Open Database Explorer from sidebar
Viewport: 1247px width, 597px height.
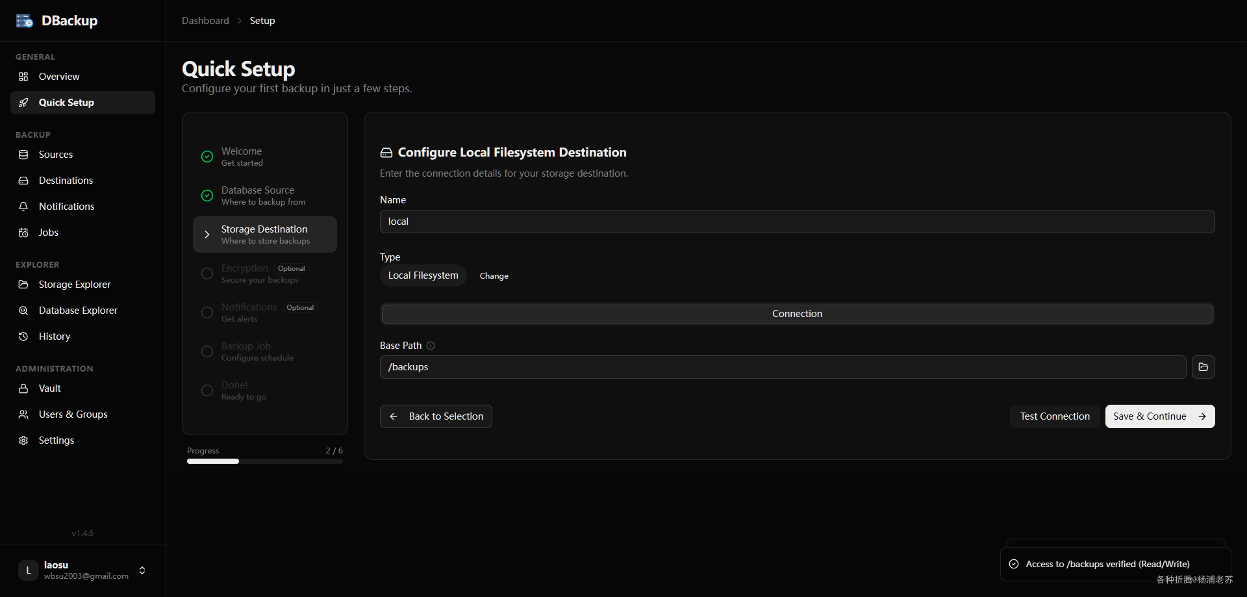click(x=78, y=311)
